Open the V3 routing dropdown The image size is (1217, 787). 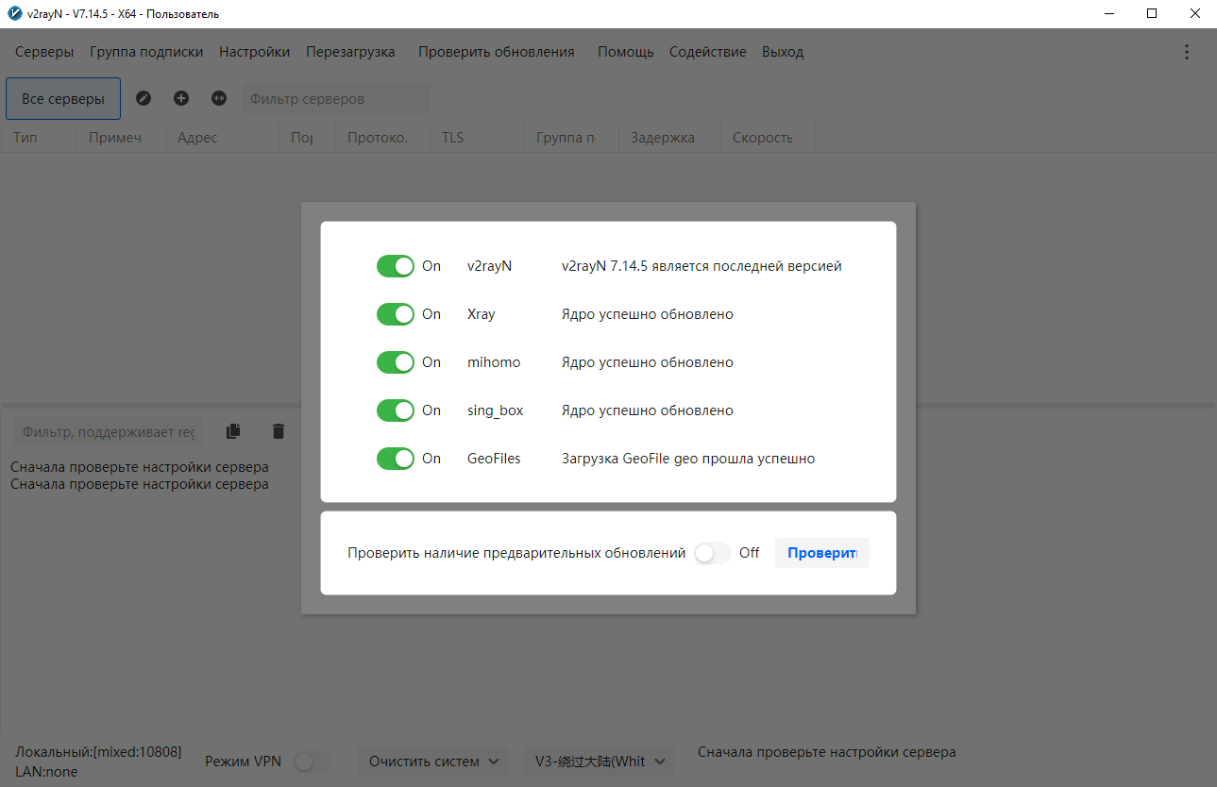(600, 762)
